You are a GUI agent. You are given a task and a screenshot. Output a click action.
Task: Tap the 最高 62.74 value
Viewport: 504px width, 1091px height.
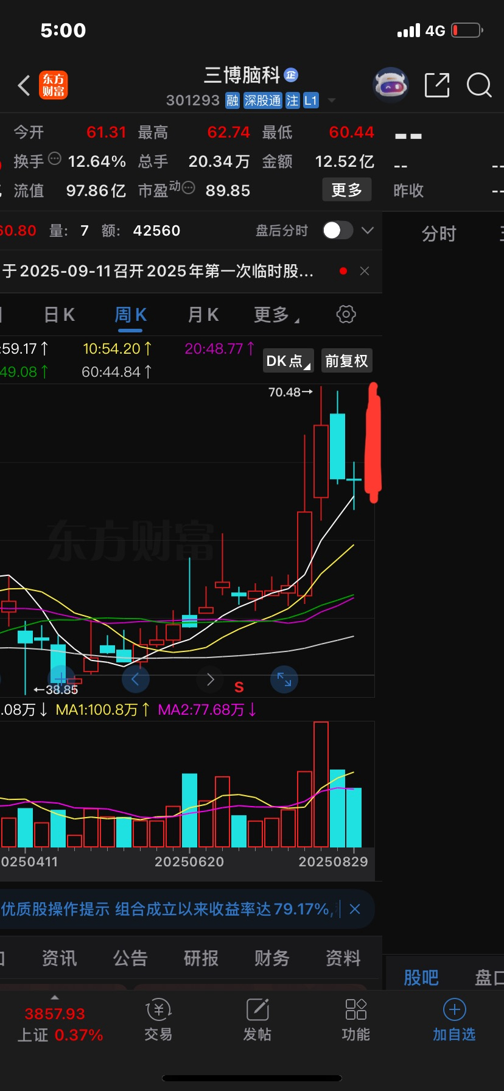(x=228, y=132)
